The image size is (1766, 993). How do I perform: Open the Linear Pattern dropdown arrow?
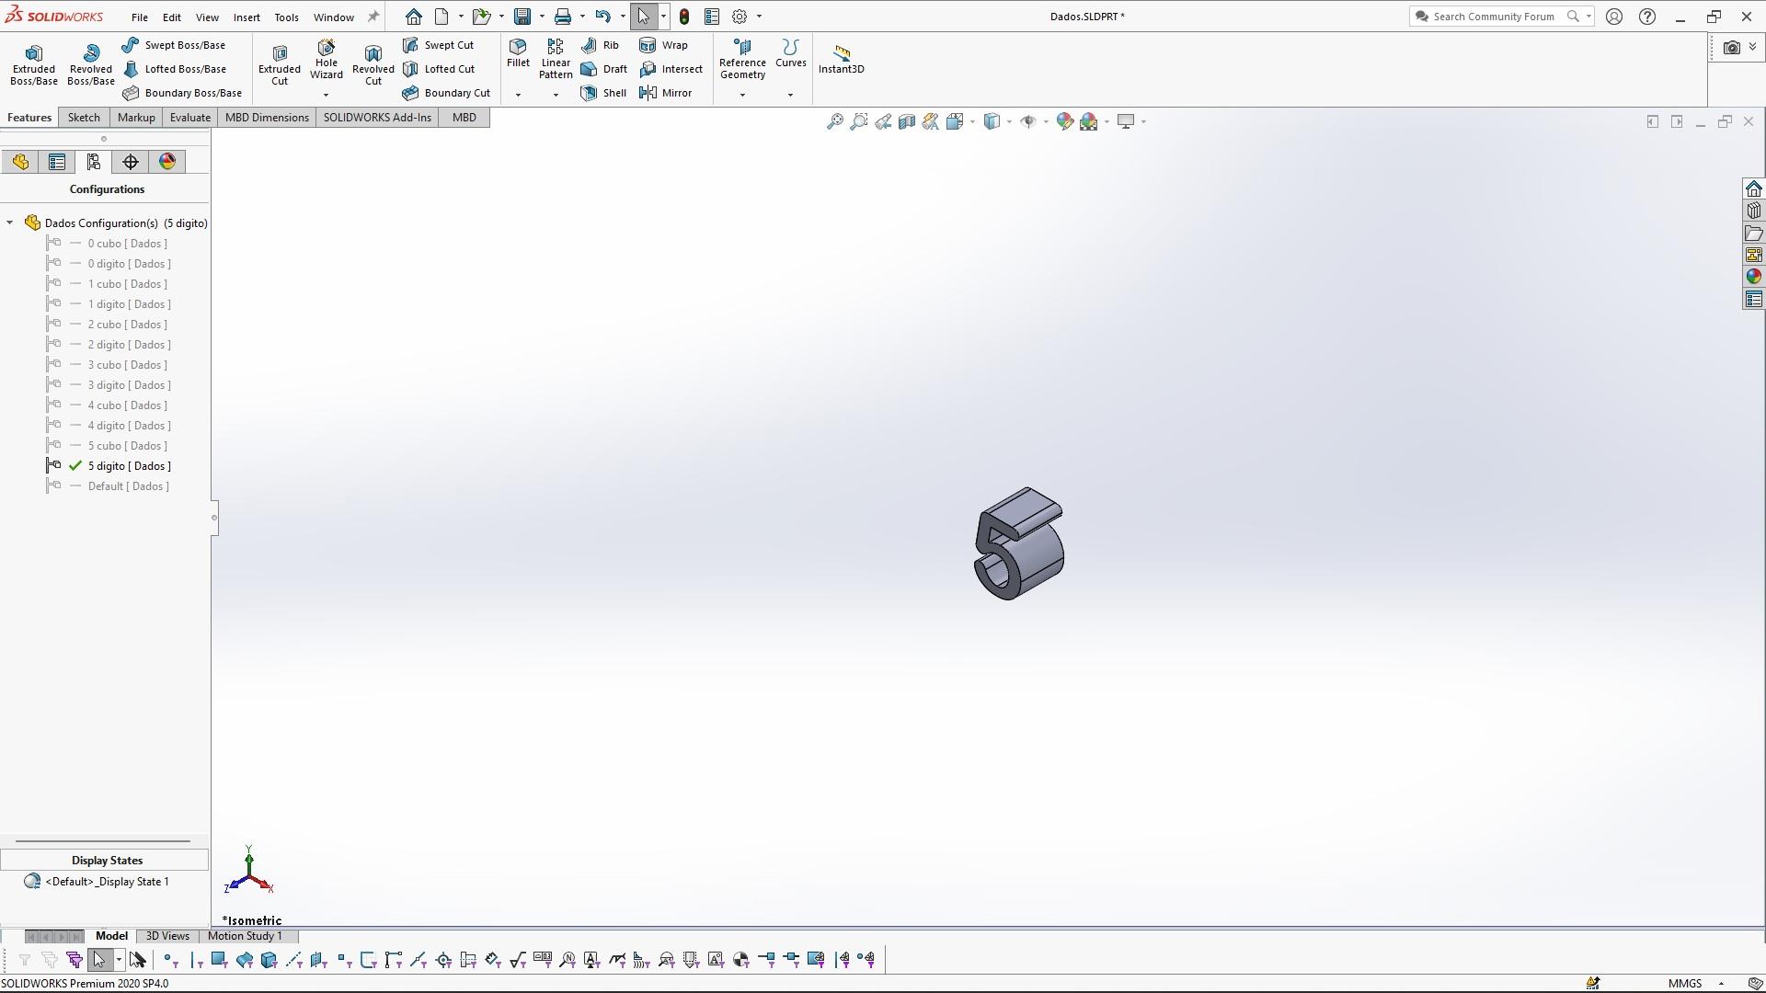(556, 95)
